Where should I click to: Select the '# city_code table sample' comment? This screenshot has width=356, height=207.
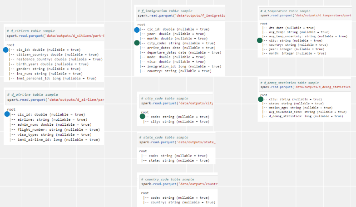[x=164, y=98]
